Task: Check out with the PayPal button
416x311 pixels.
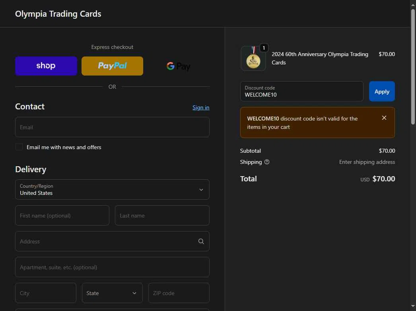Action: pyautogui.click(x=112, y=66)
